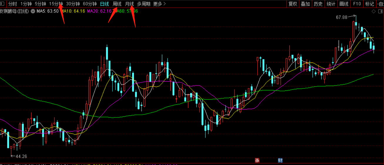Click the MA20: 62.16 indicator value
The height and width of the screenshot is (165, 384).
(x=99, y=11)
